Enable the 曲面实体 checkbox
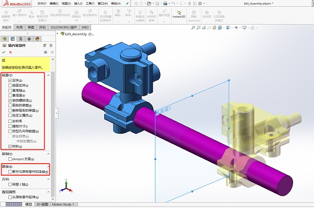Screen dimensions: 314x208 10,85
